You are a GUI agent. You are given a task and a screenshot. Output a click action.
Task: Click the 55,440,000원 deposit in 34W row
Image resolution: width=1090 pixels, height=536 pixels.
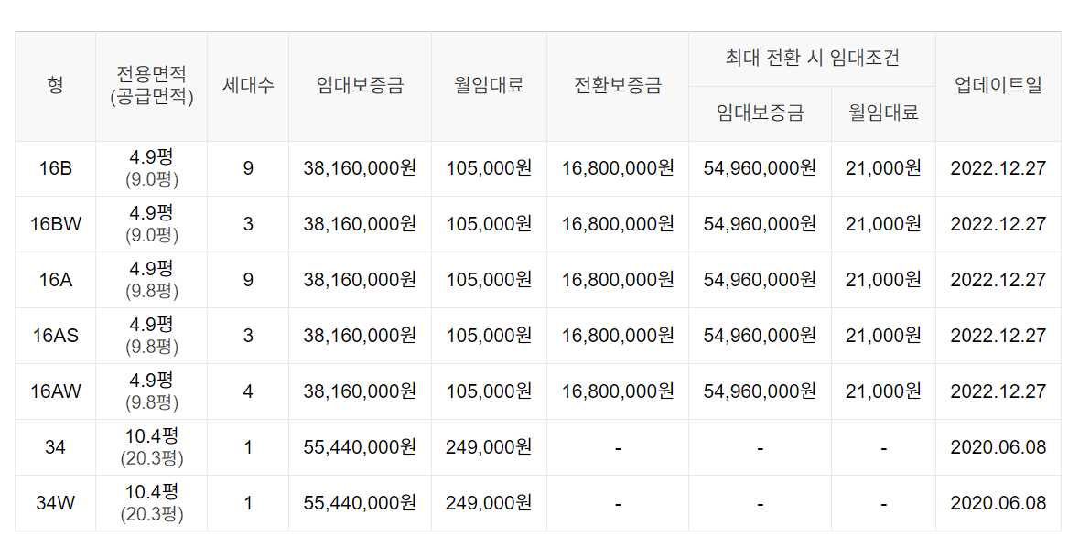(360, 503)
